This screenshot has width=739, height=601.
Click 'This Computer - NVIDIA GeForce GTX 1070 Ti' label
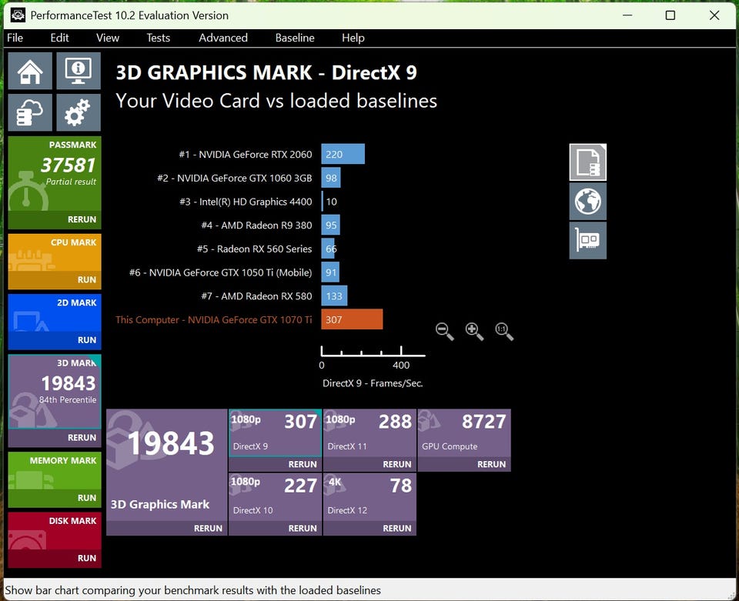coord(213,319)
